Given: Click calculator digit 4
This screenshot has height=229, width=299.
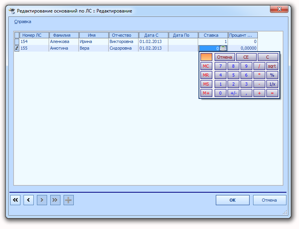Looking at the screenshot, I should pos(221,75).
